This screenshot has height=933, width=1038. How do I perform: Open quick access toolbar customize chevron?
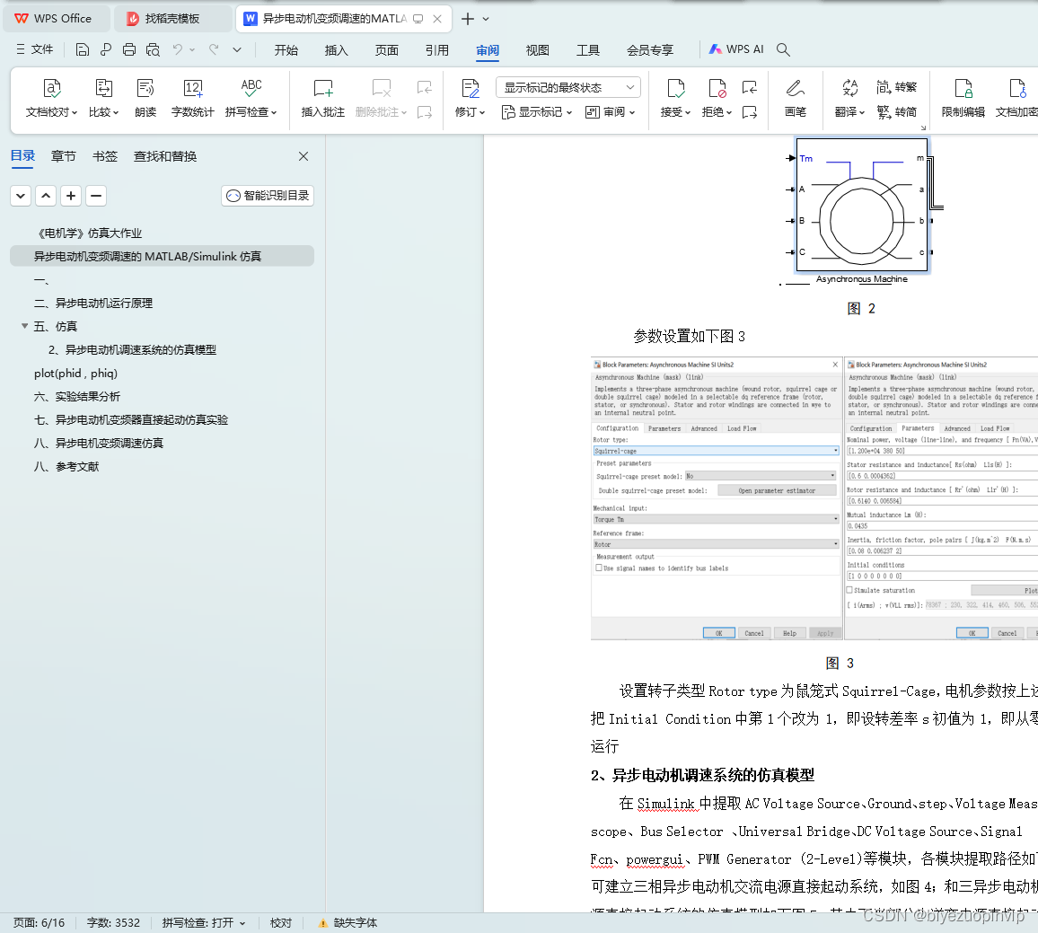tap(237, 49)
